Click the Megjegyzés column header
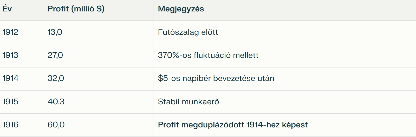 tap(181, 9)
